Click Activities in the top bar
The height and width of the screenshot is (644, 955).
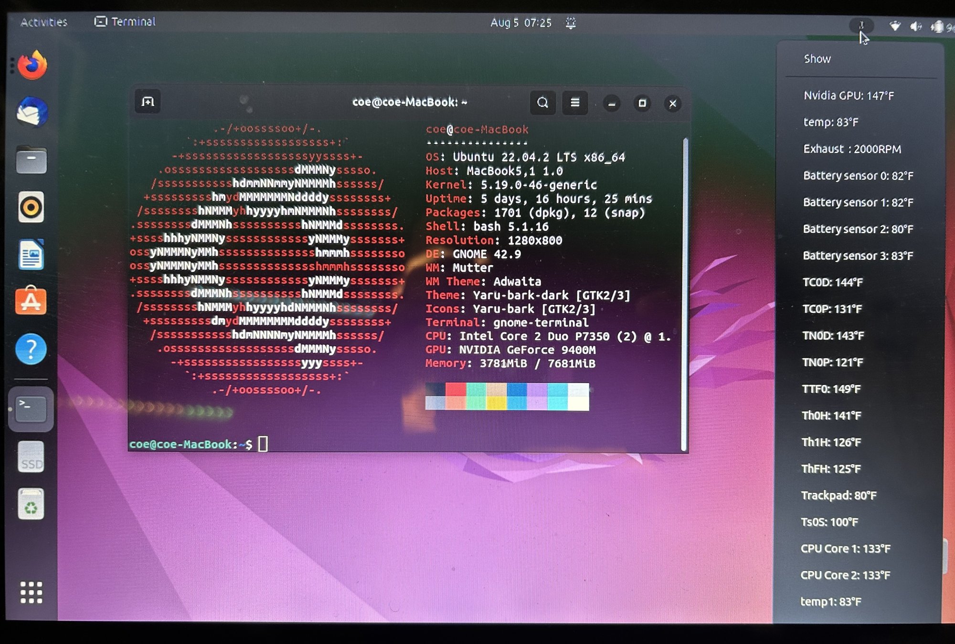[44, 22]
